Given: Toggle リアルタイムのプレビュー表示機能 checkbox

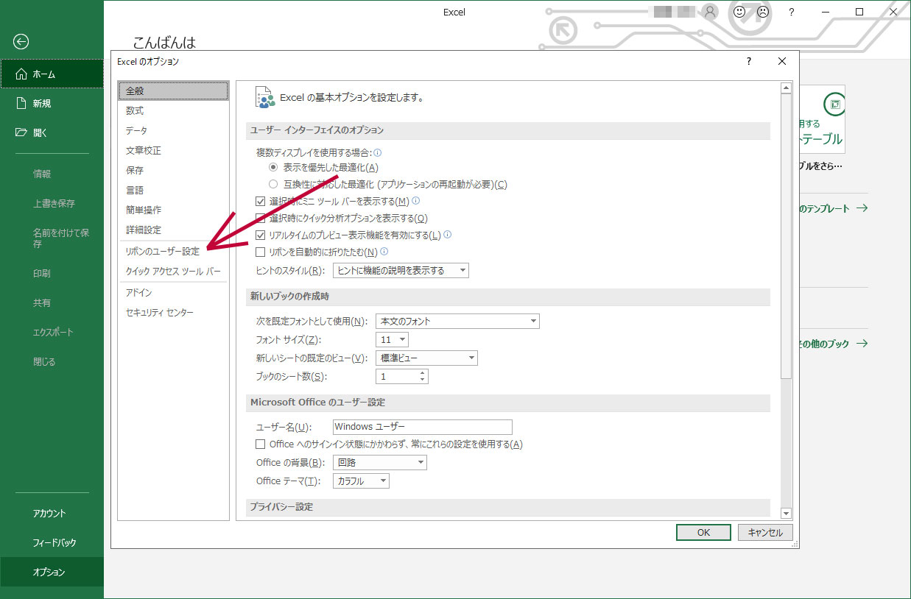Looking at the screenshot, I should [x=260, y=235].
